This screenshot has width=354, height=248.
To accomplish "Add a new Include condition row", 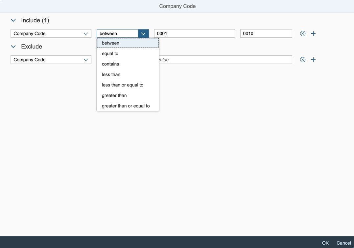I will coord(313,33).
